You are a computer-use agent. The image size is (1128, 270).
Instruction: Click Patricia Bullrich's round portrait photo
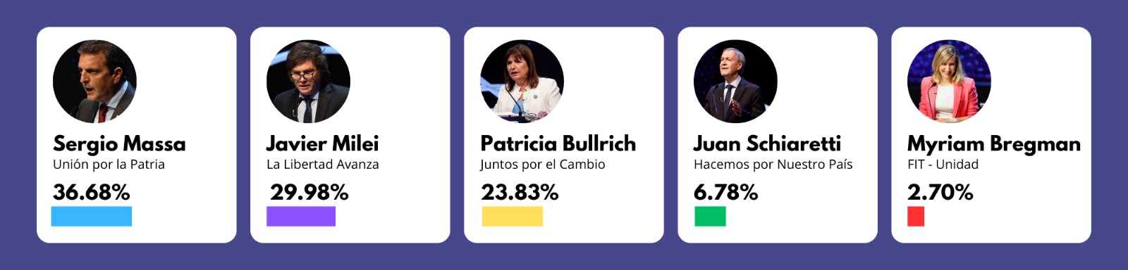(522, 82)
